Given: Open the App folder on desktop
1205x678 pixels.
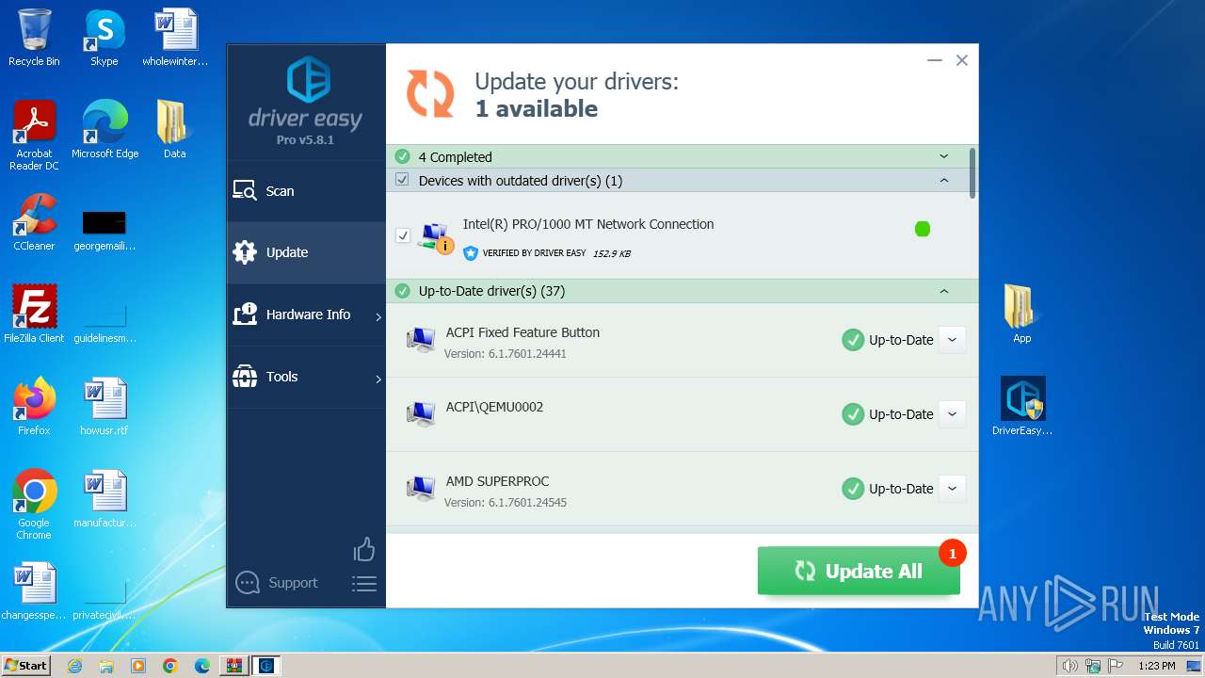Looking at the screenshot, I should tap(1022, 314).
